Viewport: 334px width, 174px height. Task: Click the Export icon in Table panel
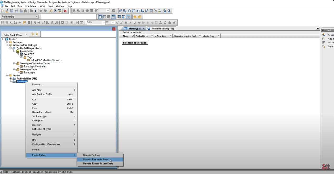pos(324,46)
